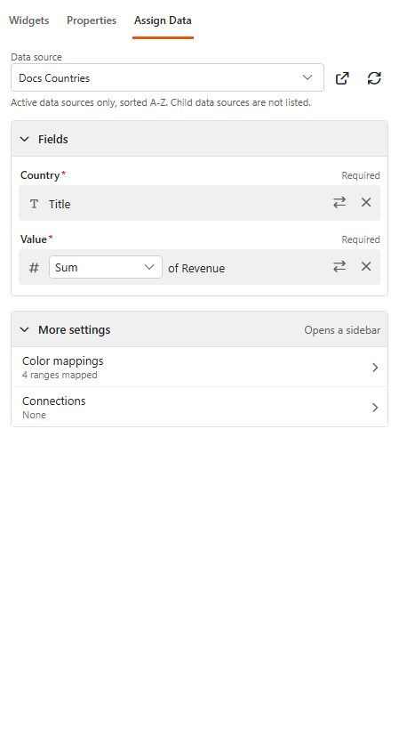Viewport: 399px width, 753px height.
Task: Open the data source in a new window
Action: (x=342, y=78)
